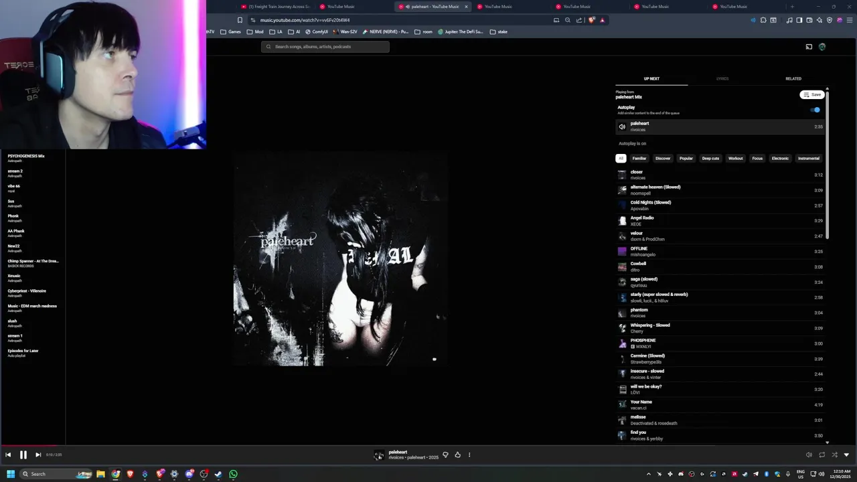Save the paleheart Mix queue
This screenshot has height=482, width=857.
(812, 94)
